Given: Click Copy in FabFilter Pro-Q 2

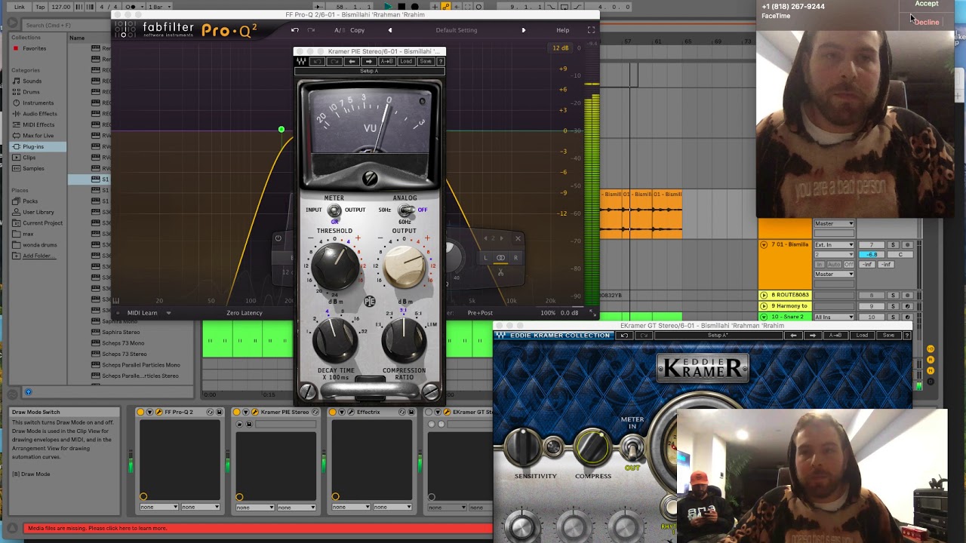Looking at the screenshot, I should 357,30.
